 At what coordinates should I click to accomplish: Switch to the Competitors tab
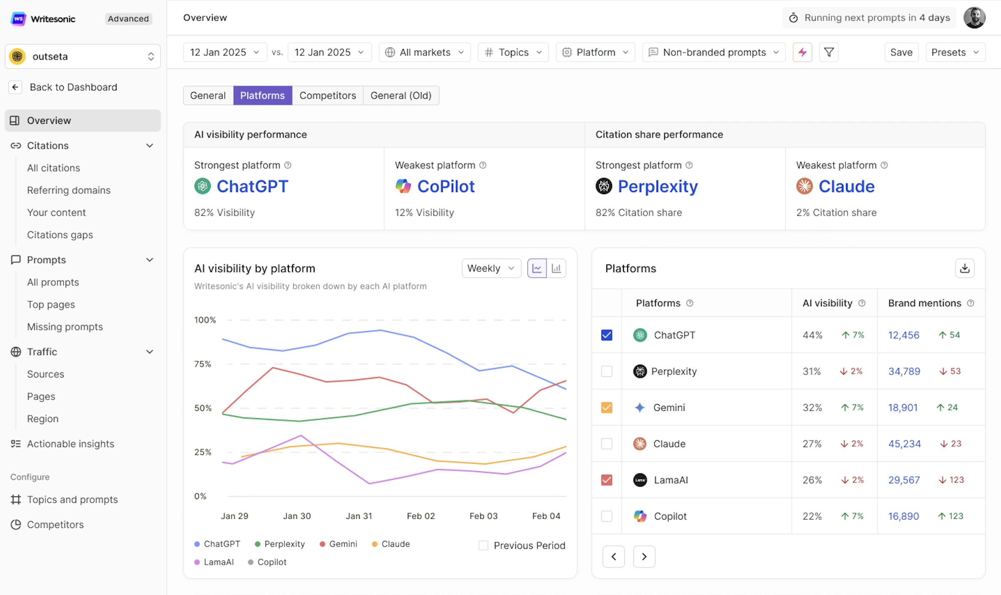click(328, 95)
